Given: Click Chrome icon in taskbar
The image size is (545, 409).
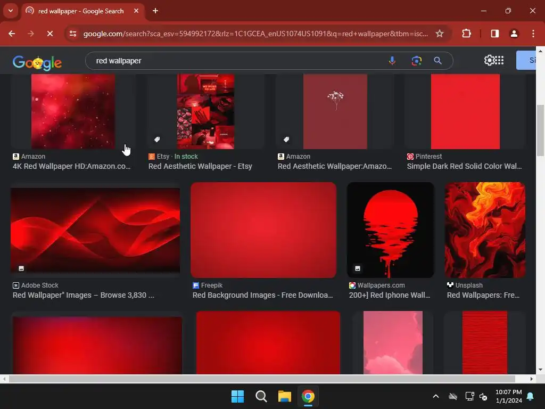Looking at the screenshot, I should click(x=308, y=396).
